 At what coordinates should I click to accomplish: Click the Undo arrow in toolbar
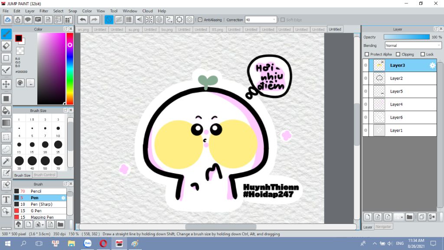click(83, 20)
